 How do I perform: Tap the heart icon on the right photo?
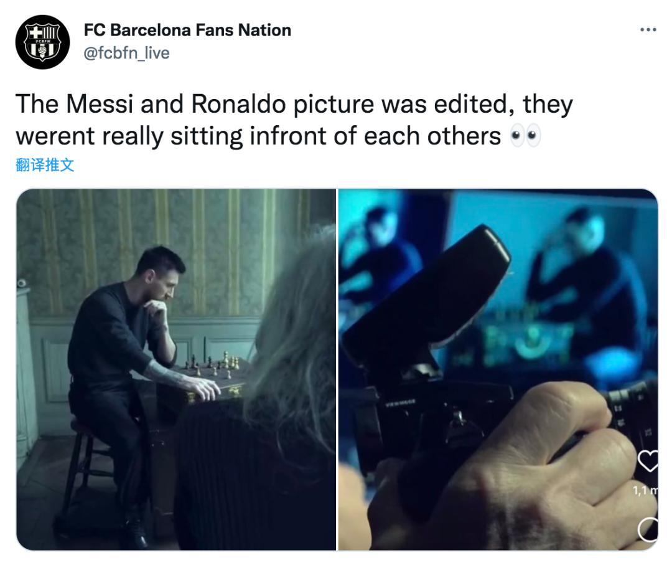648,461
